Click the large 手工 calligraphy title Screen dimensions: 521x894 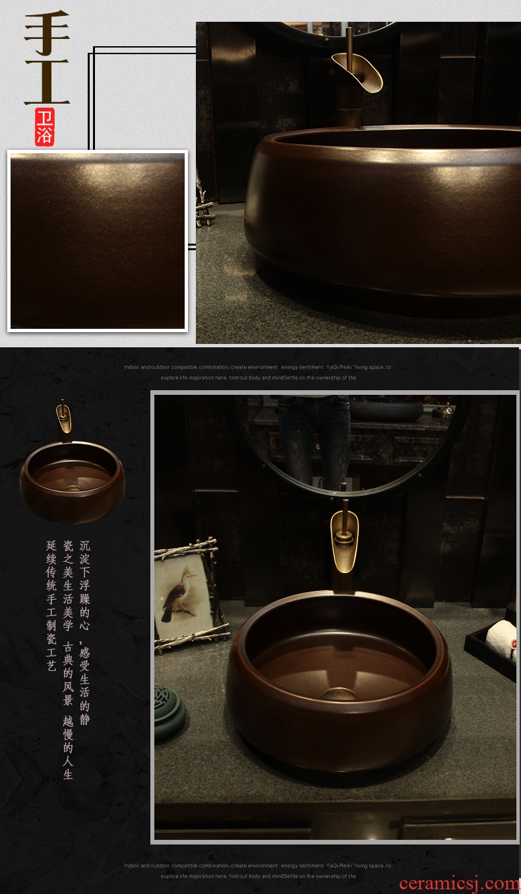46,59
